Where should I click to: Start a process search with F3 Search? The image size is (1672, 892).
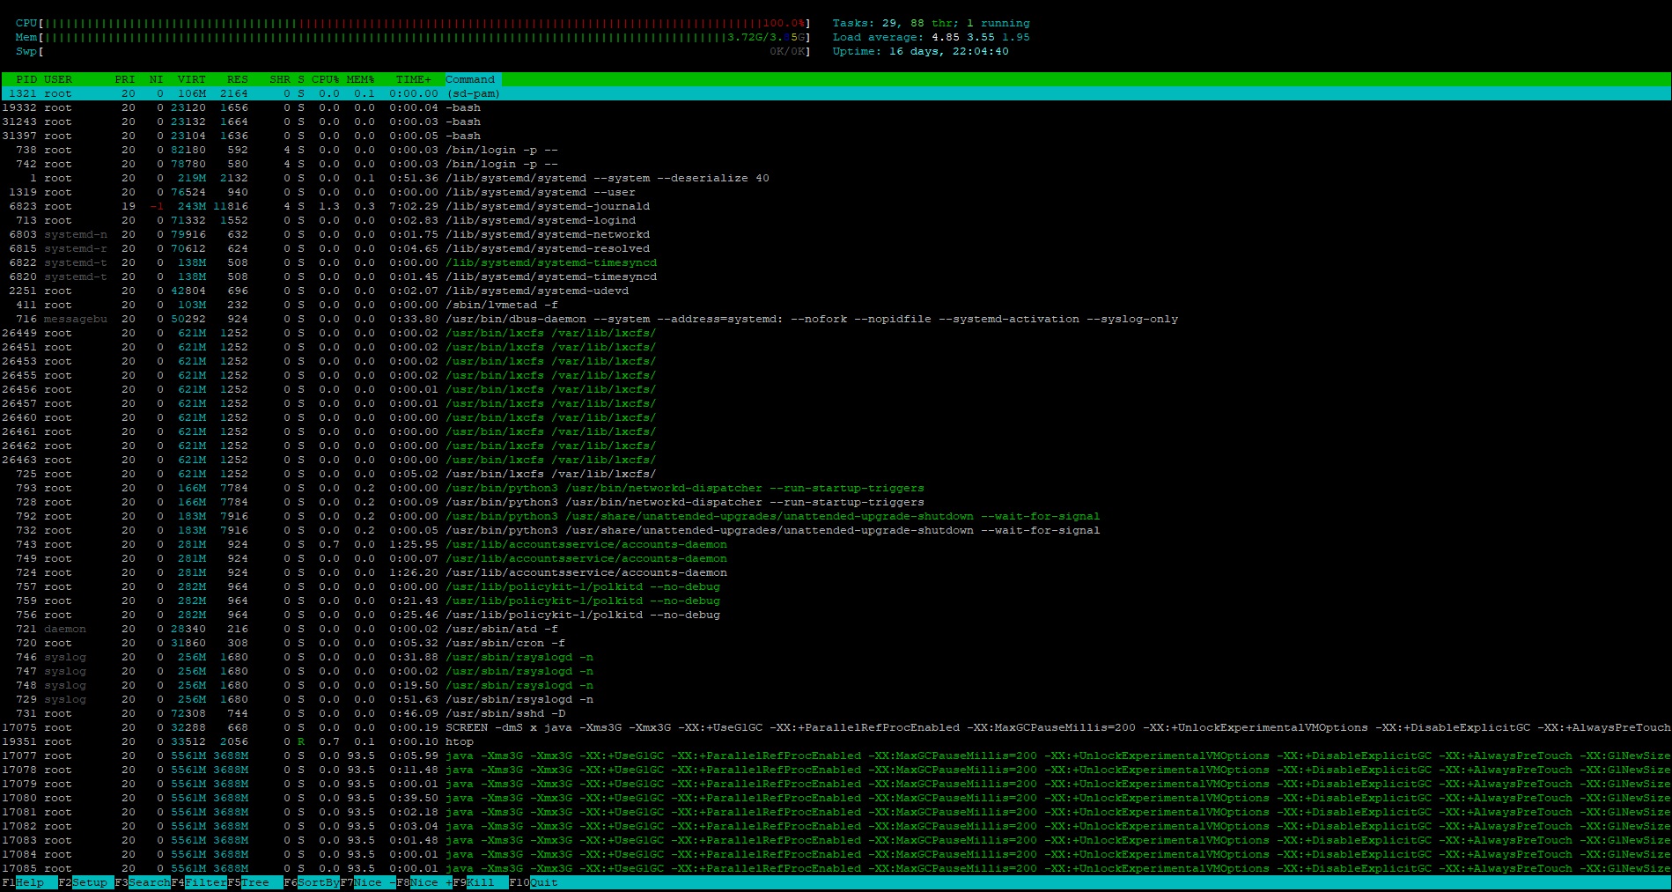148,882
